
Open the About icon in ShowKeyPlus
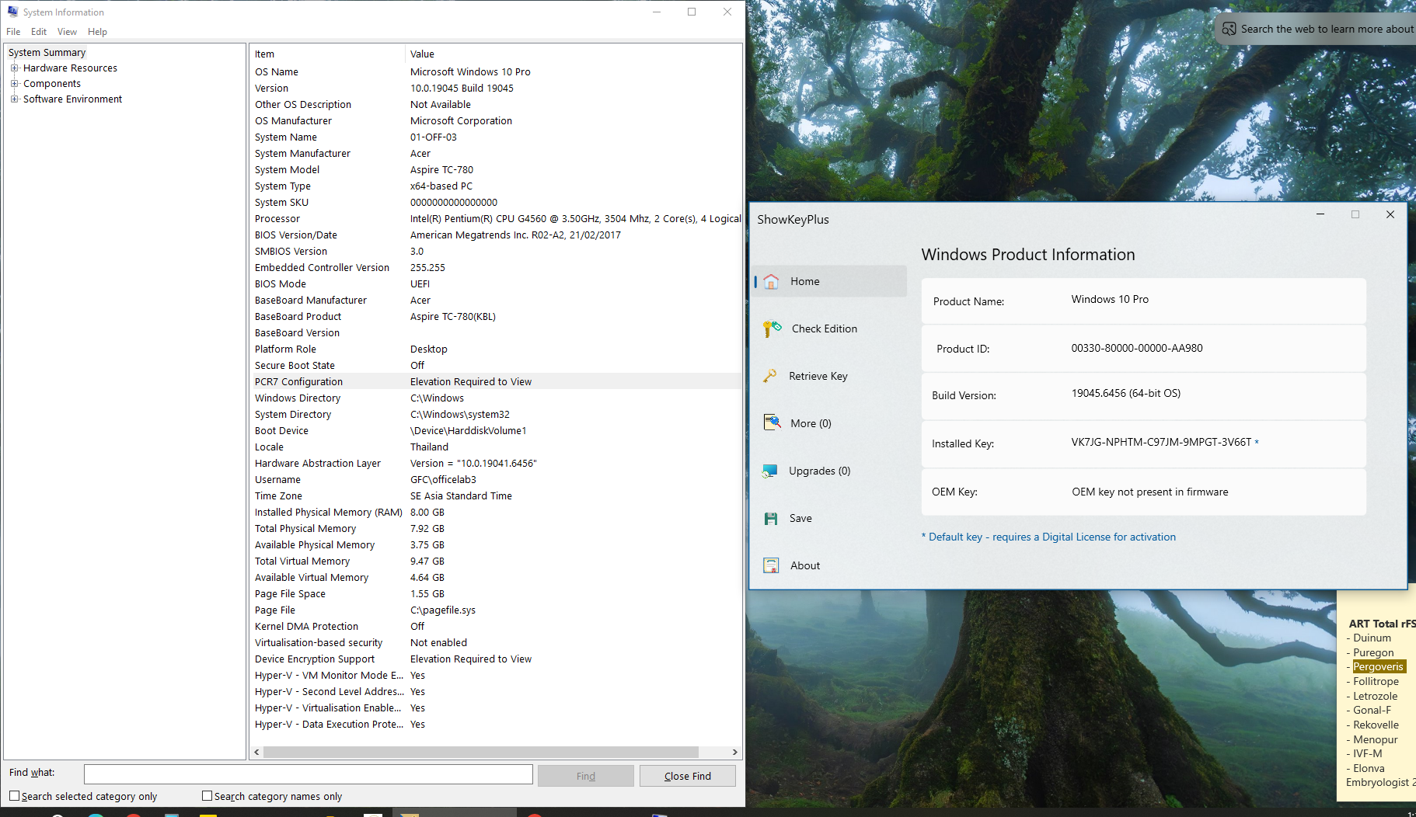[x=771, y=565]
